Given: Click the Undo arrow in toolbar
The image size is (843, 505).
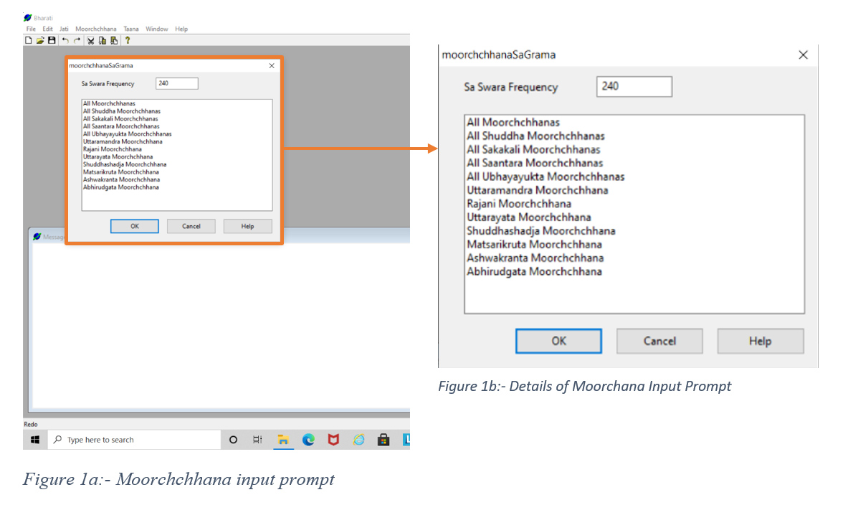Looking at the screenshot, I should (65, 41).
